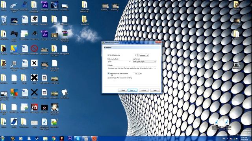The image size is (252, 141).
Task: Open Steam from the taskbar
Action: pyautogui.click(x=37, y=138)
